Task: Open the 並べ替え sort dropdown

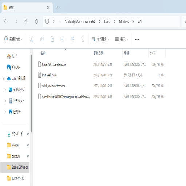Action: click(x=100, y=39)
